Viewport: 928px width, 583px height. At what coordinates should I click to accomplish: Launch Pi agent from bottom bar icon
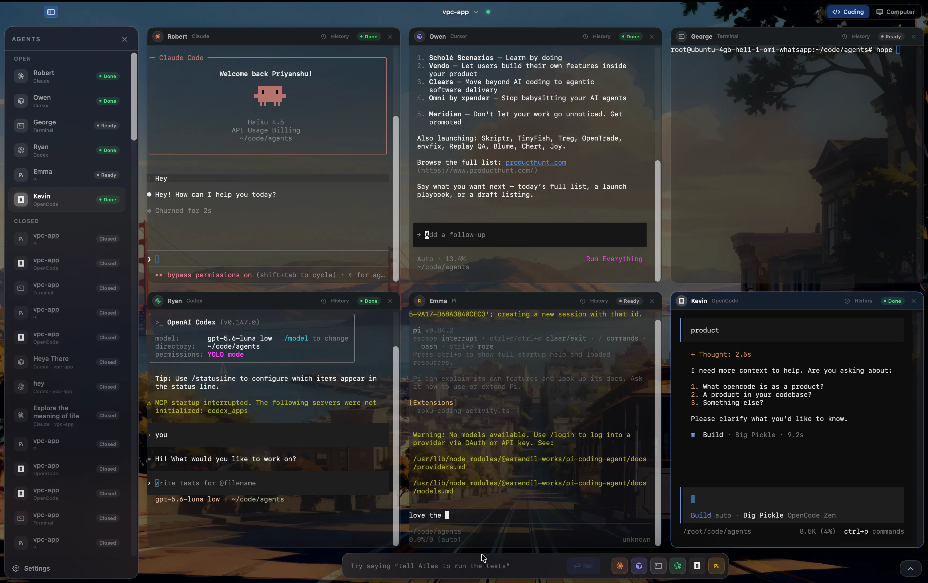pos(716,566)
